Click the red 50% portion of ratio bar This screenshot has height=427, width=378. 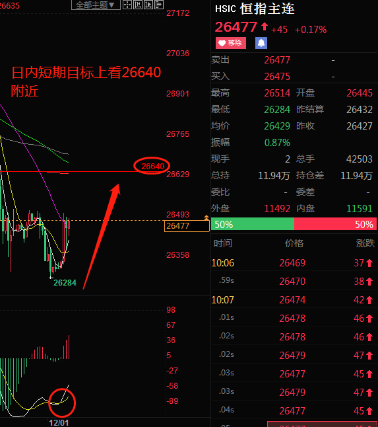point(335,225)
